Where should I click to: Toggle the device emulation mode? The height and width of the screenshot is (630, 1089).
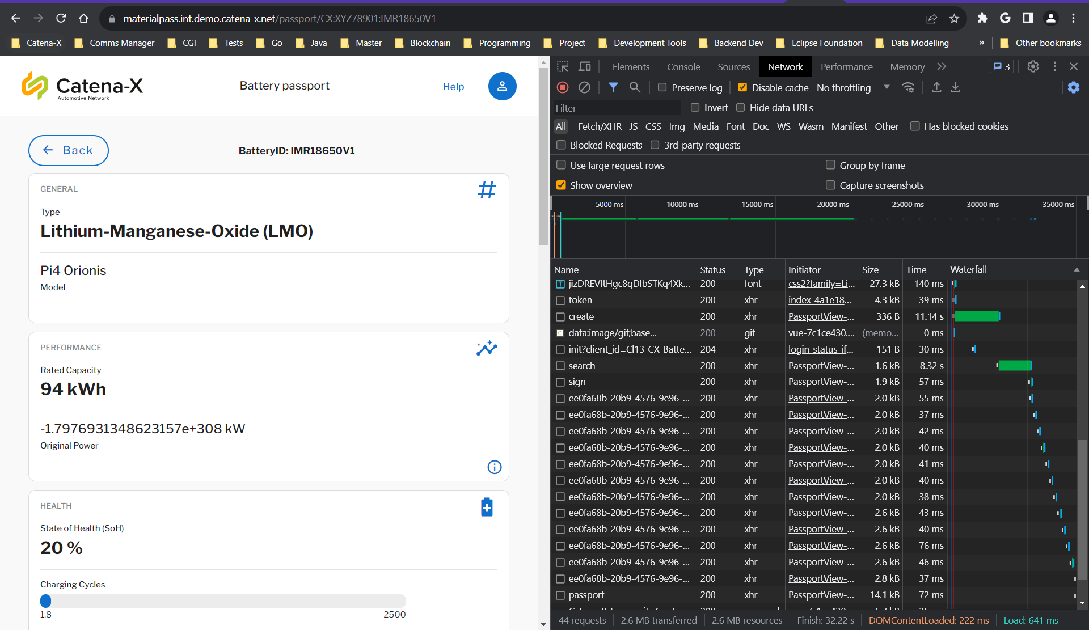point(585,66)
